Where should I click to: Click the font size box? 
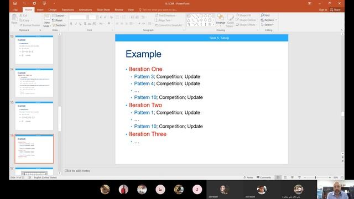[x=93, y=17]
